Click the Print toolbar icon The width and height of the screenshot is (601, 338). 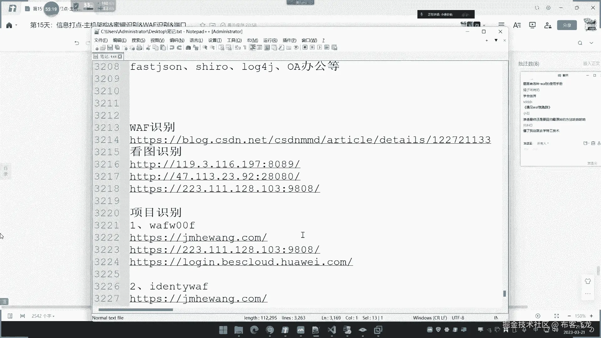[x=139, y=48]
